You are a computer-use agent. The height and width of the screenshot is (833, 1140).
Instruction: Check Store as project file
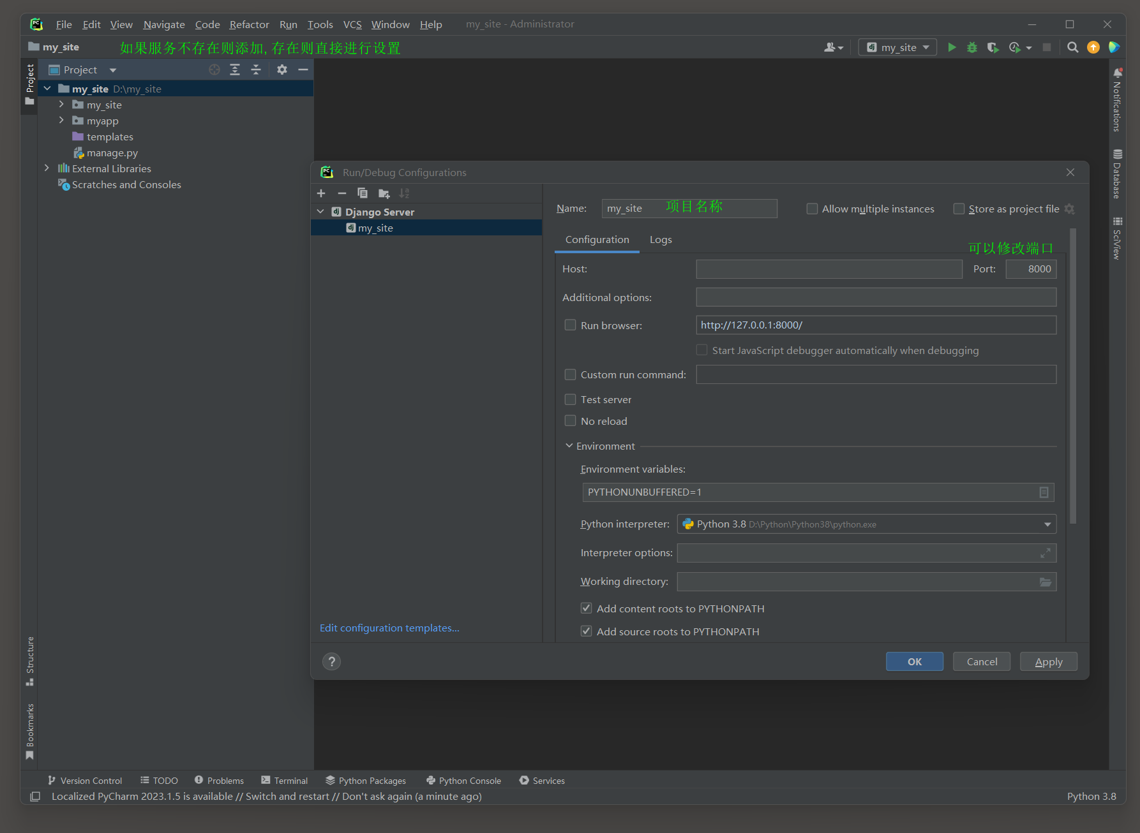point(959,209)
